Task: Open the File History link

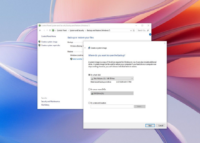Action: pyautogui.click(x=45, y=105)
